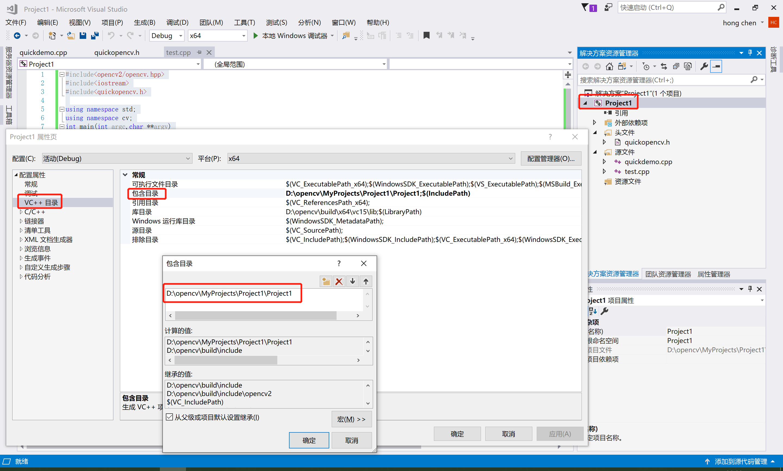783x471 pixels.
Task: Collapse the 头文件 folder in Solution Explorer
Action: coord(595,132)
